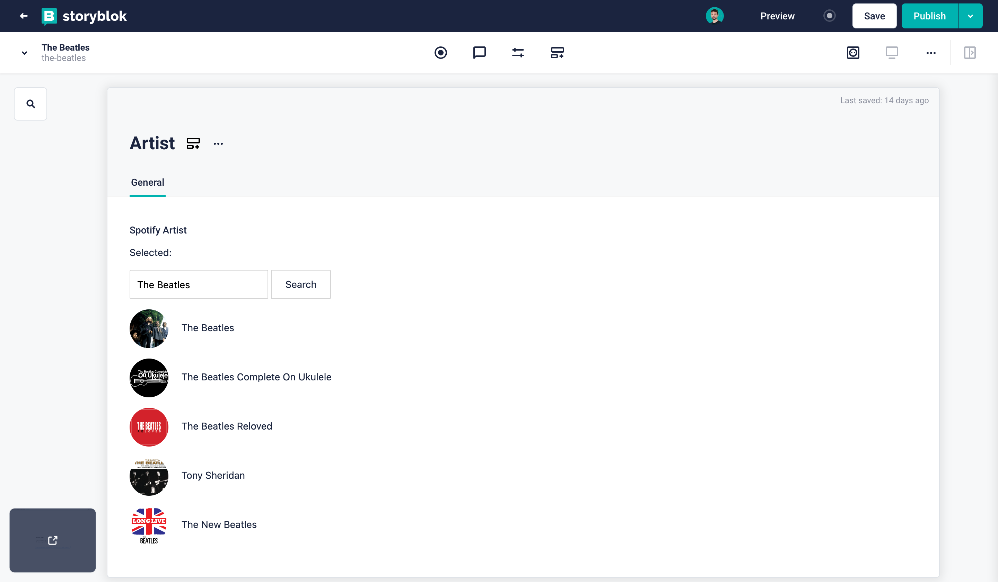Viewport: 998px width, 582px height.
Task: Click schema icon next to Artist heading
Action: pyautogui.click(x=193, y=143)
